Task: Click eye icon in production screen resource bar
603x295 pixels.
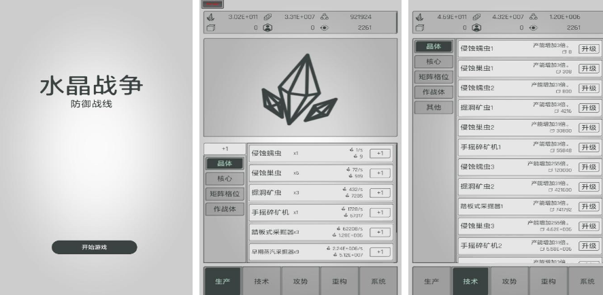Action: pyautogui.click(x=325, y=28)
